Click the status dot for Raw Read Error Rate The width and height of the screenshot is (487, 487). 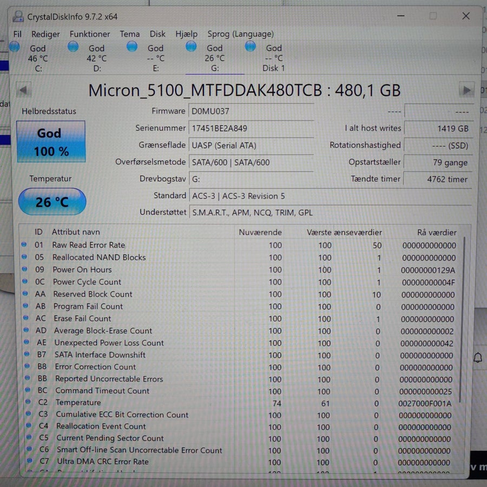pos(24,245)
